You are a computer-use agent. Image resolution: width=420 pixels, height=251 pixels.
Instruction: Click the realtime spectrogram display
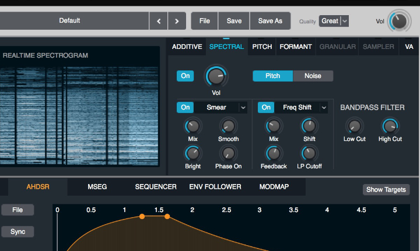pyautogui.click(x=79, y=115)
